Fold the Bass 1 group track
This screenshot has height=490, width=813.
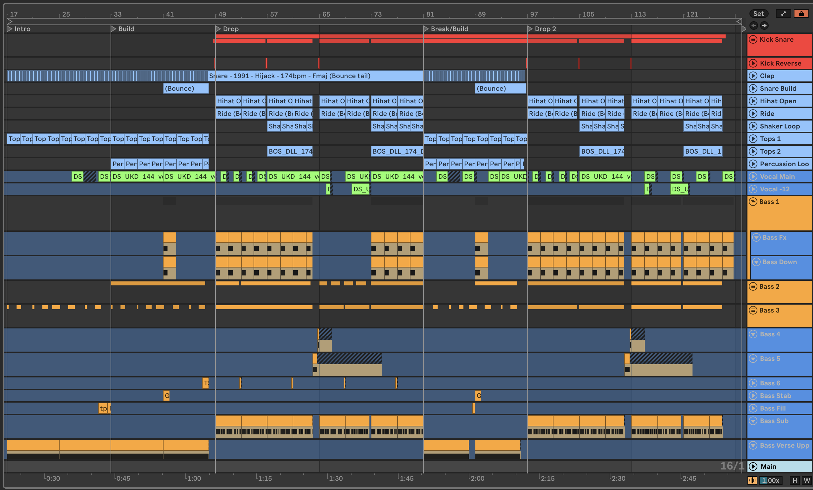pos(753,202)
